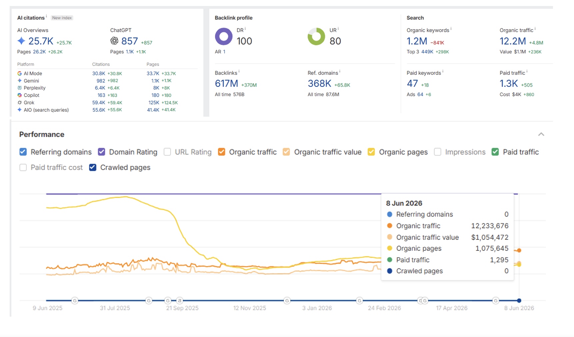Click the green UR donut chart
This screenshot has height=337, width=574.
316,36
